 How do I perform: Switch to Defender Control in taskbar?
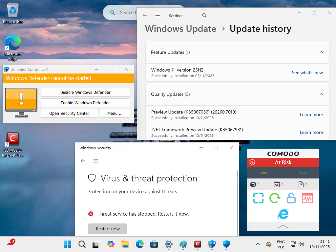212,244
